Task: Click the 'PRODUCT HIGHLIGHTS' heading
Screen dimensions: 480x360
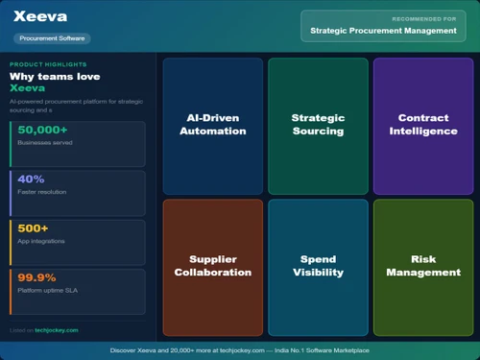Action: [x=48, y=64]
